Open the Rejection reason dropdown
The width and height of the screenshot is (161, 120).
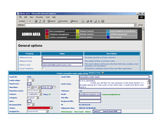pos(34,91)
